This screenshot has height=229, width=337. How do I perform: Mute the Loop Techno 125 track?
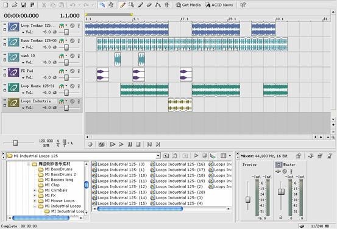pos(73,26)
